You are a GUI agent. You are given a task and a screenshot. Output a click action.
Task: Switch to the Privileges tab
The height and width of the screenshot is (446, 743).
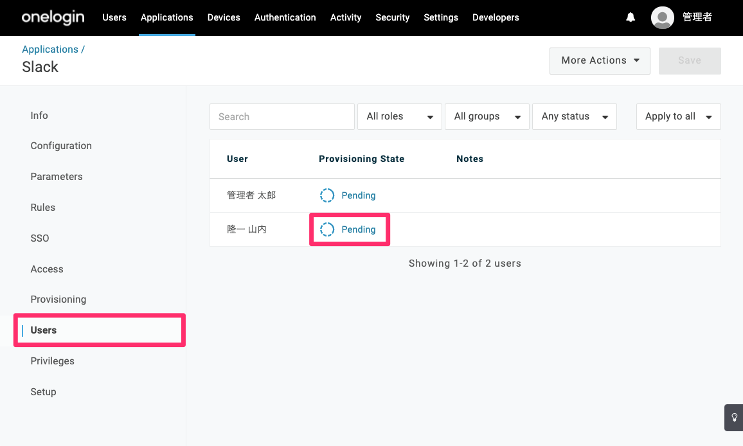pos(53,361)
